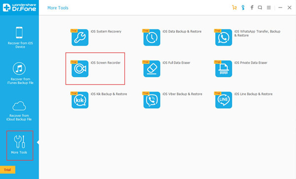Click the yellow Trial button in sidebar
The image size is (296, 179).
pyautogui.click(x=7, y=170)
